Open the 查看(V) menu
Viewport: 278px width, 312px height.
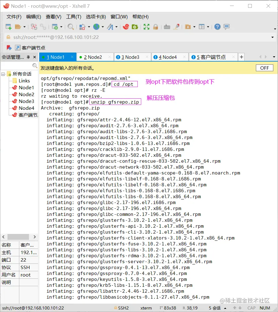coord(53,17)
